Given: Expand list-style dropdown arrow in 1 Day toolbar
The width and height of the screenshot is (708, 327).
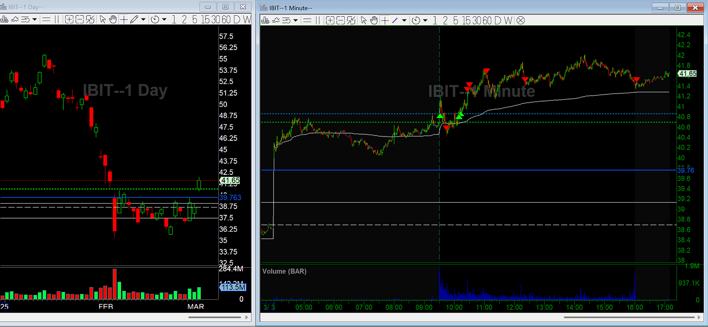Looking at the screenshot, I should [x=35, y=19].
